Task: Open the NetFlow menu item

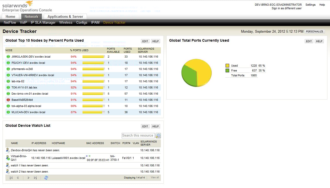Action: pyautogui.click(x=10, y=23)
